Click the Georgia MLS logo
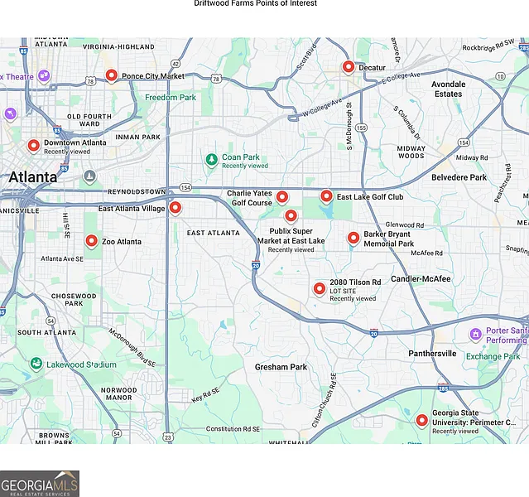Screen dimensions: 529x497 tap(40, 484)
